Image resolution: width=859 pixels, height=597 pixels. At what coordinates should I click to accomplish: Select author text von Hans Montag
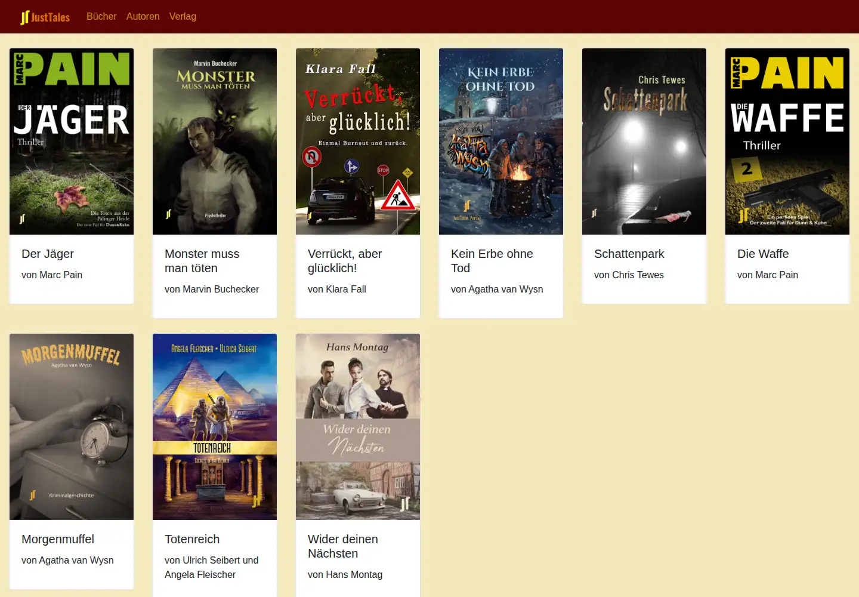pyautogui.click(x=345, y=574)
